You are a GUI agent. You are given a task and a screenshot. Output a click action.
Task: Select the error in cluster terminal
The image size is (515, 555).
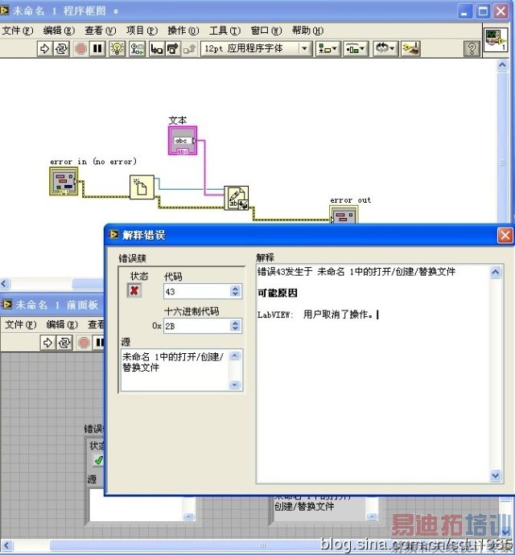point(64,181)
